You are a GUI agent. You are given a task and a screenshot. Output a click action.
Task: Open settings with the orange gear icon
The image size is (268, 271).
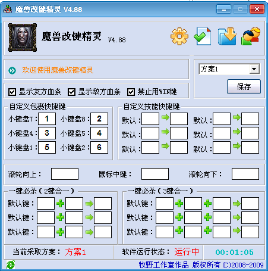click(179, 36)
